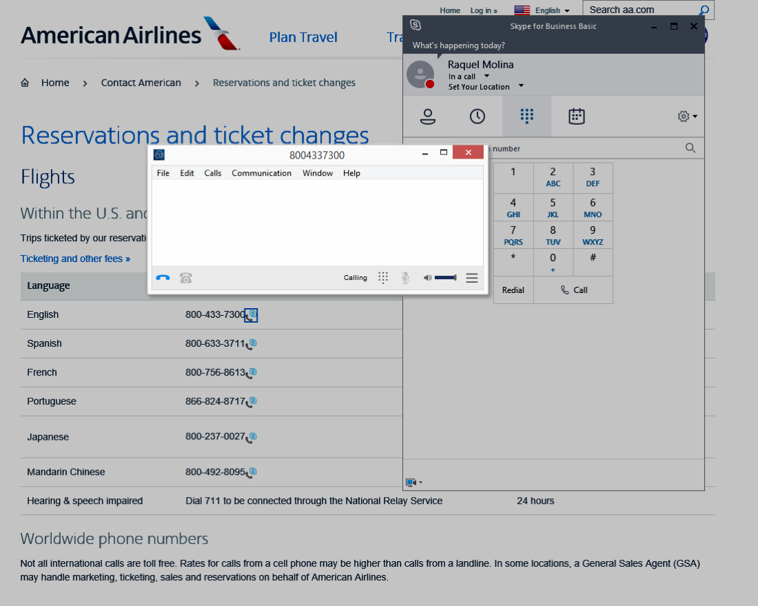The image size is (758, 606).
Task: Select the Contacts icon in Skype for Business
Action: click(428, 117)
